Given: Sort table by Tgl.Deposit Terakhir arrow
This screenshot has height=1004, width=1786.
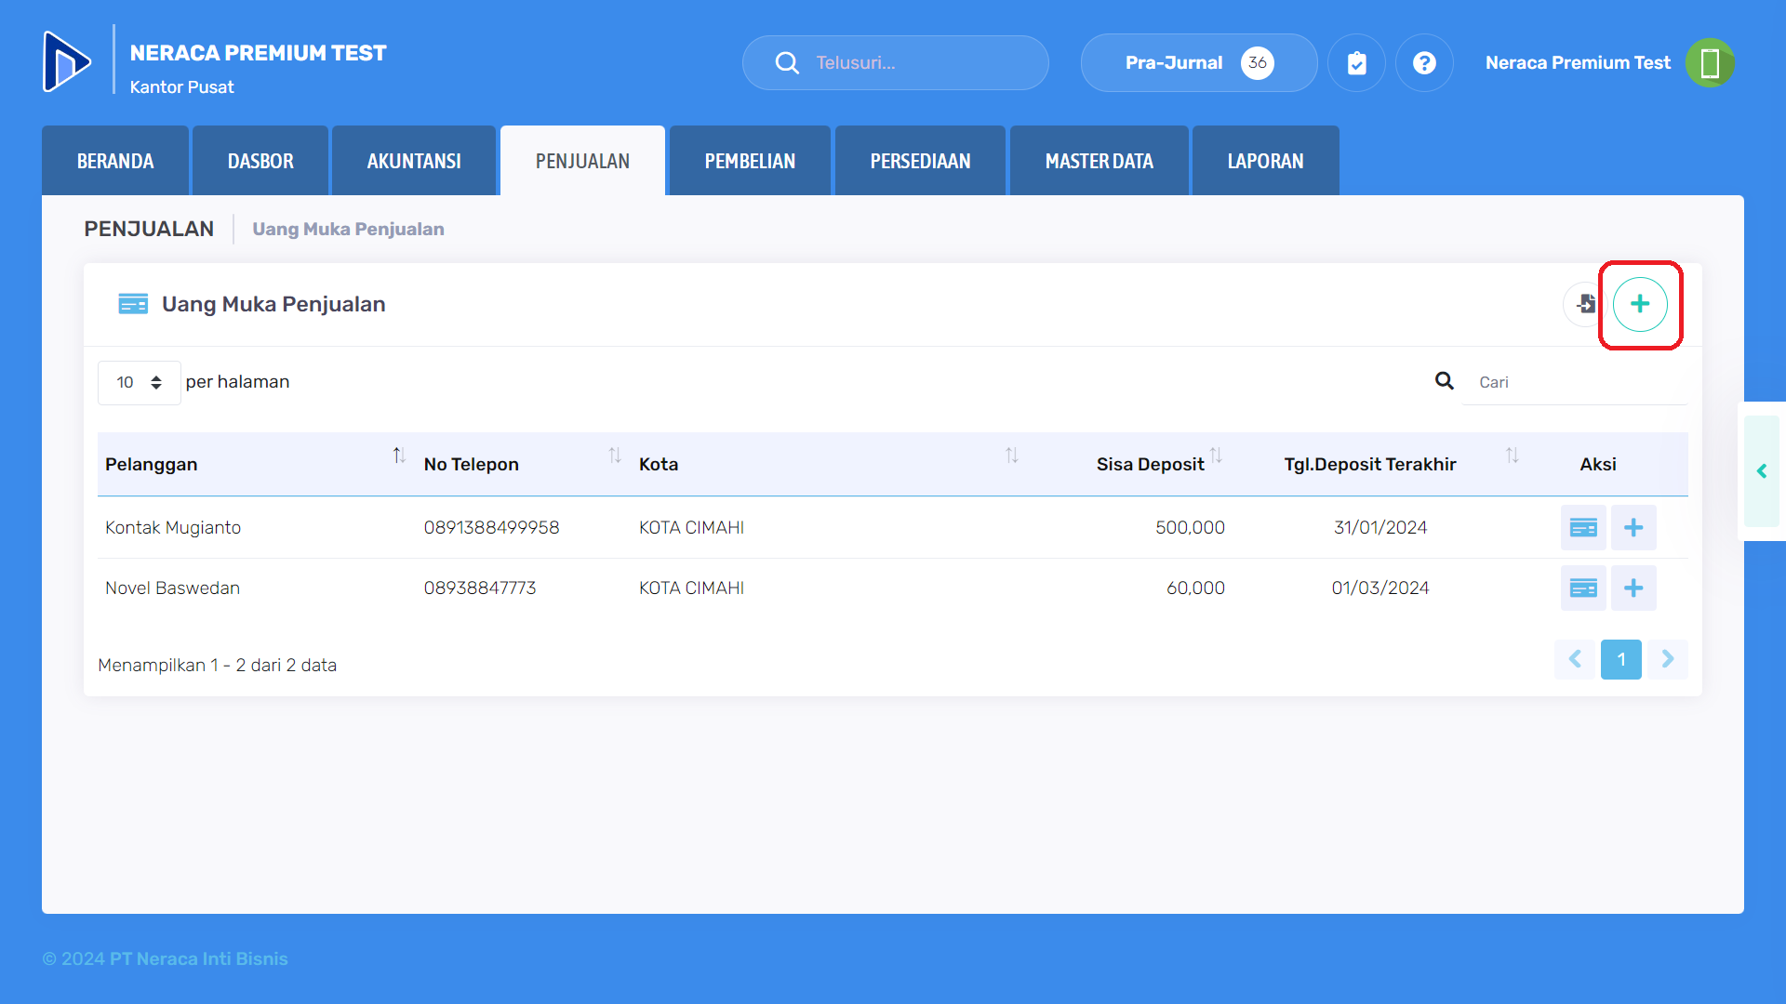Looking at the screenshot, I should tap(1513, 456).
